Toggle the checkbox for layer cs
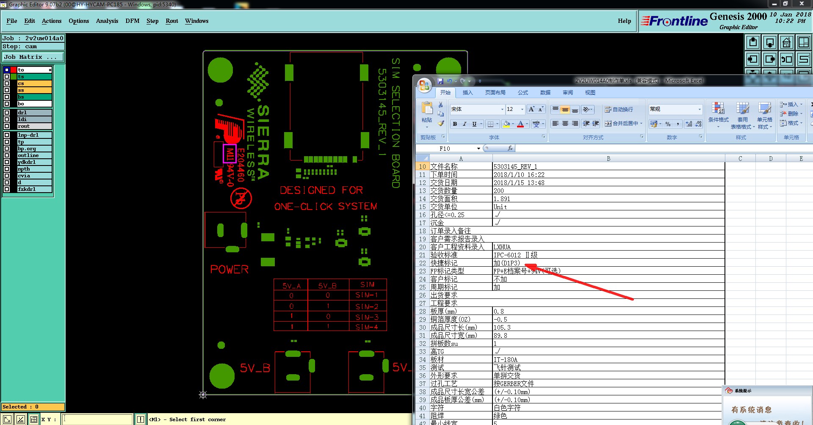This screenshot has height=425, width=813. click(7, 83)
